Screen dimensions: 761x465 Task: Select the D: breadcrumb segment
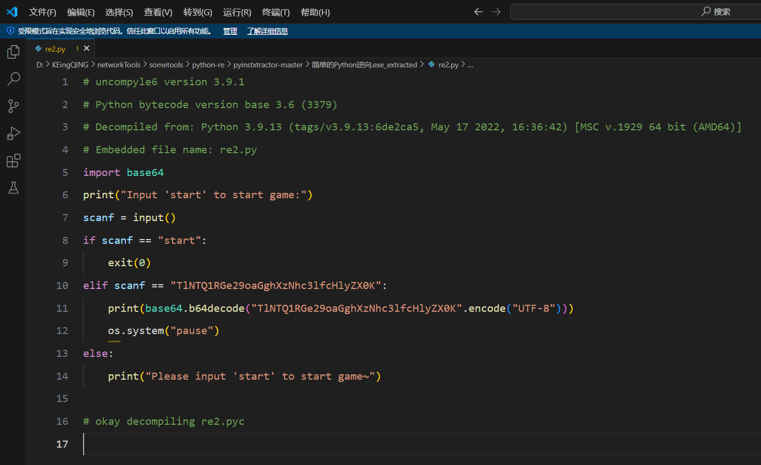[40, 65]
